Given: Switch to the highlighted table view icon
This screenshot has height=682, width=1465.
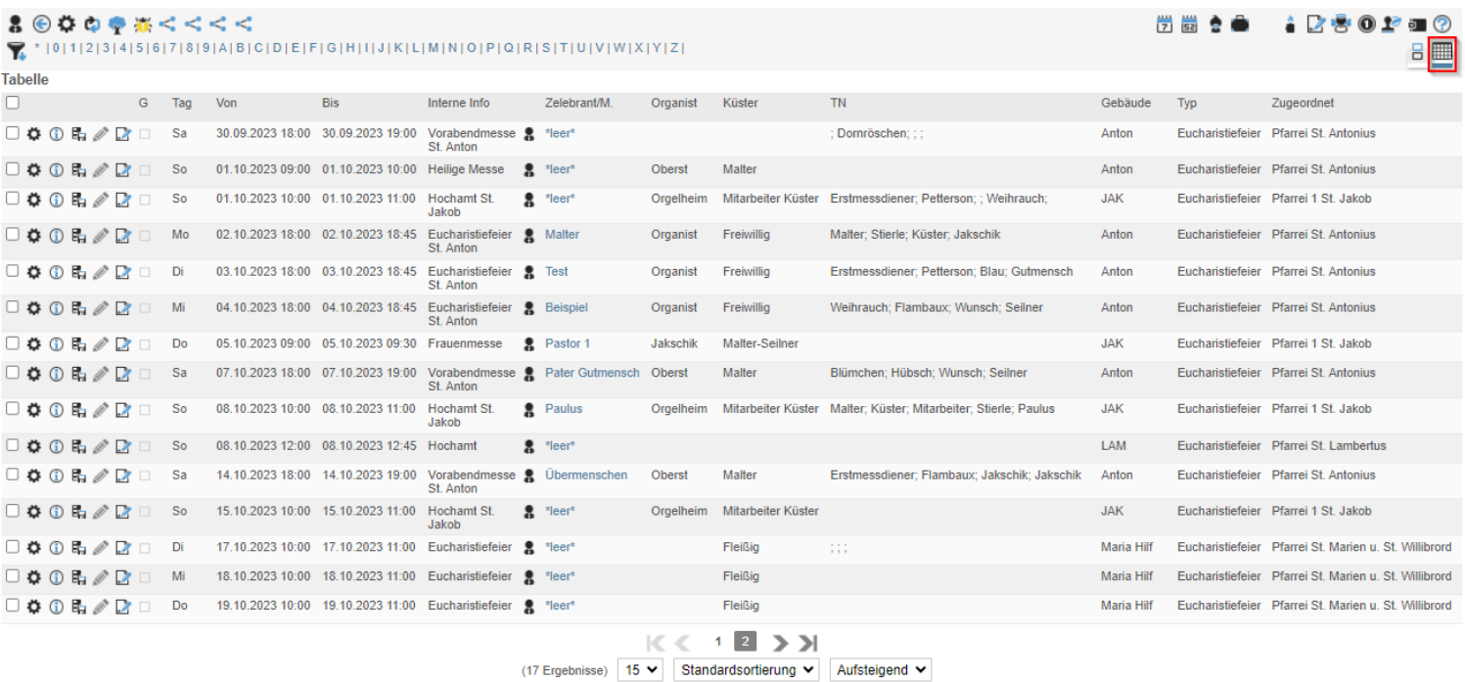Looking at the screenshot, I should point(1442,53).
